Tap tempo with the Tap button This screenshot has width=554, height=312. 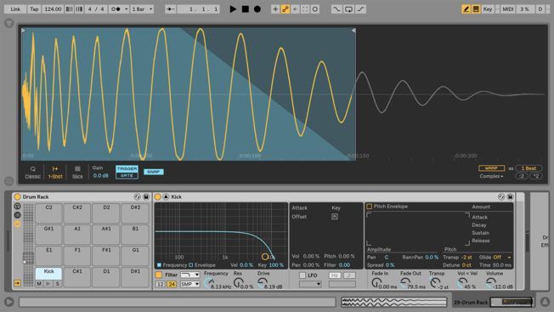(34, 9)
